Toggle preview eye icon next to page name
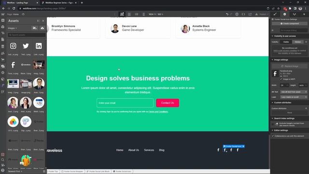 click(23, 14)
